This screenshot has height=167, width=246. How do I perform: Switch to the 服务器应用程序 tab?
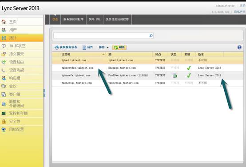pyautogui.click(x=73, y=20)
